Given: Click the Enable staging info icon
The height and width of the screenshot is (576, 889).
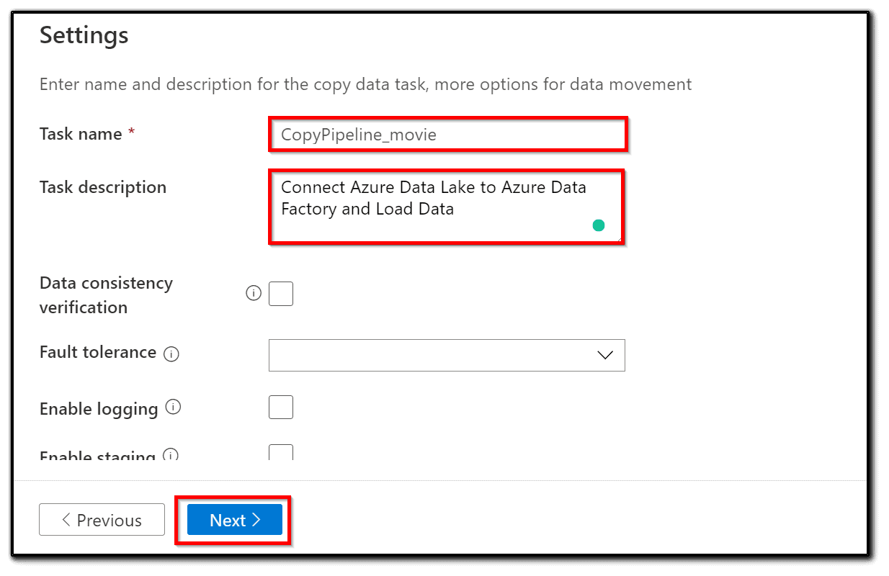Looking at the screenshot, I should [171, 455].
